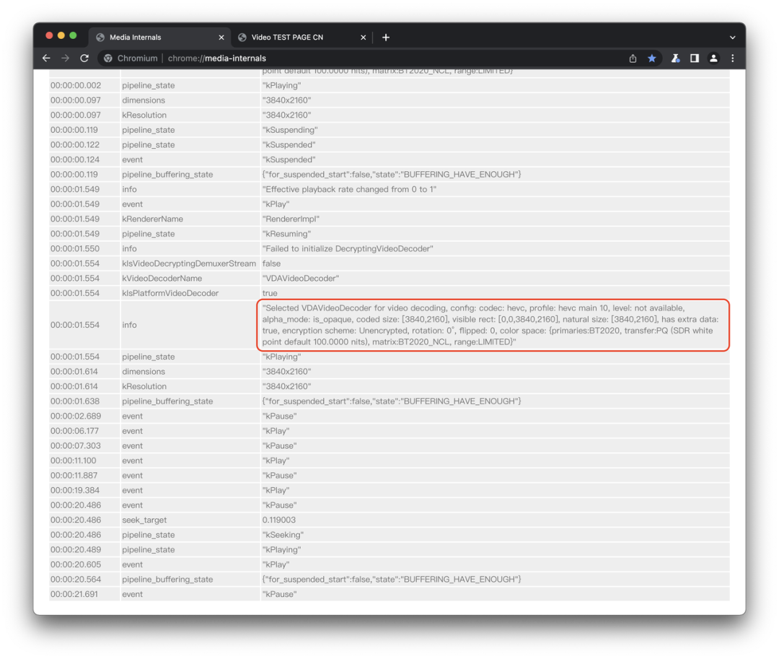Image resolution: width=779 pixels, height=659 pixels.
Task: Click the 0.119003 seek target value
Action: (x=278, y=520)
